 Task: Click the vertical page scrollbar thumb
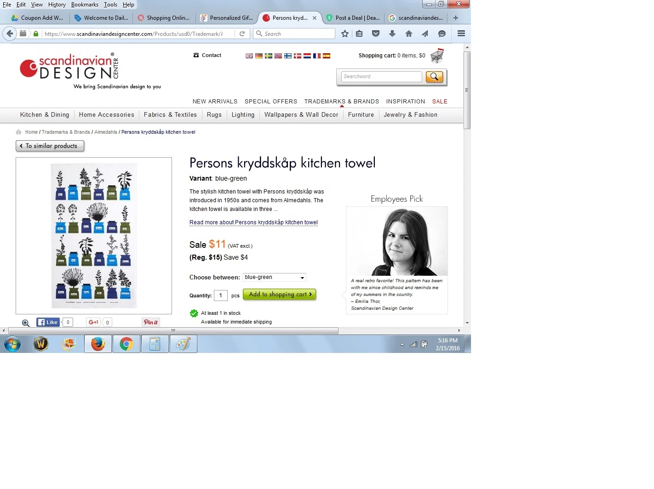point(467,90)
